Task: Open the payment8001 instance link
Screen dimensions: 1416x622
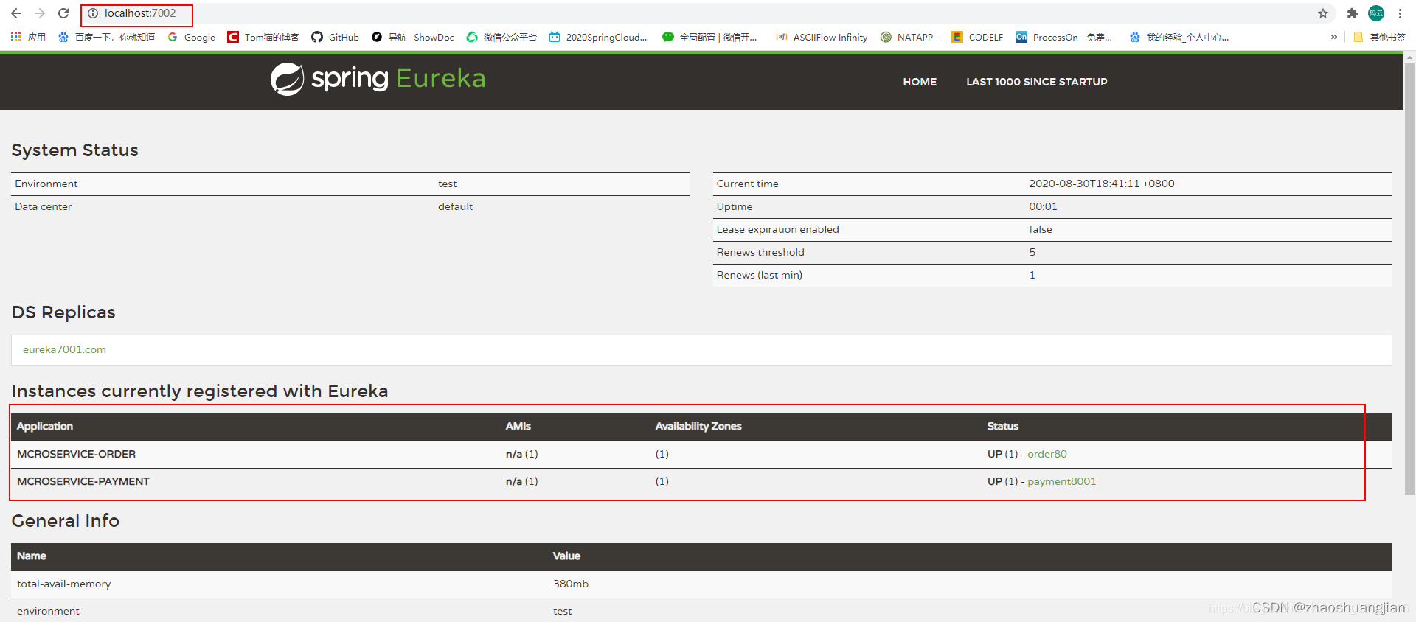Action: coord(1062,481)
